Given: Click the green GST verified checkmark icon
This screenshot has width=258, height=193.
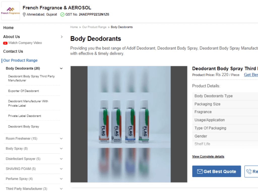Looking at the screenshot, I should [x=62, y=14].
